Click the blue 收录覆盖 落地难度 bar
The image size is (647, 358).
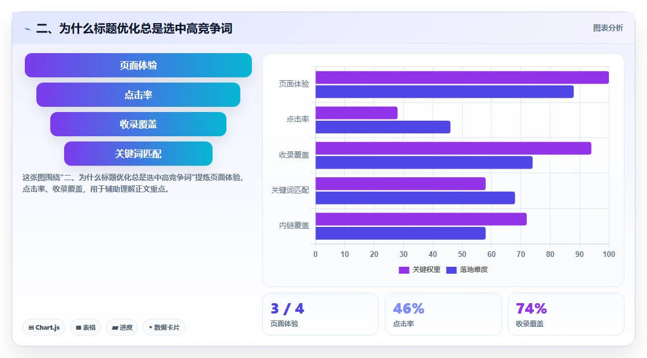pos(424,162)
